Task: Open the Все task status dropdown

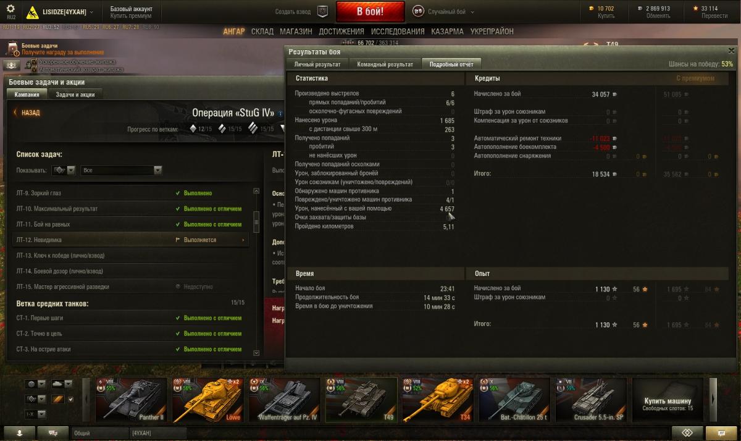Action: tap(122, 170)
